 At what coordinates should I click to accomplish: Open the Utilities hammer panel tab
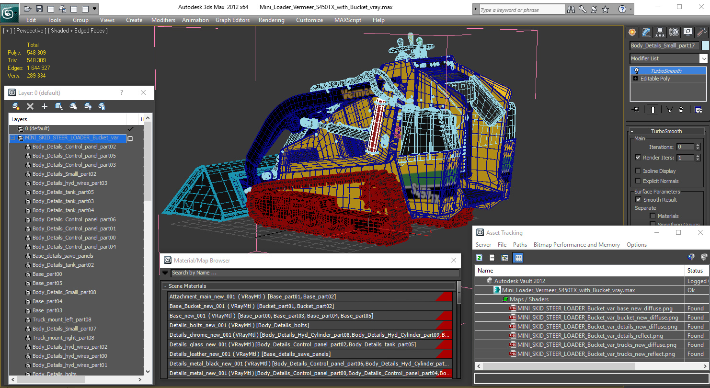(x=701, y=32)
